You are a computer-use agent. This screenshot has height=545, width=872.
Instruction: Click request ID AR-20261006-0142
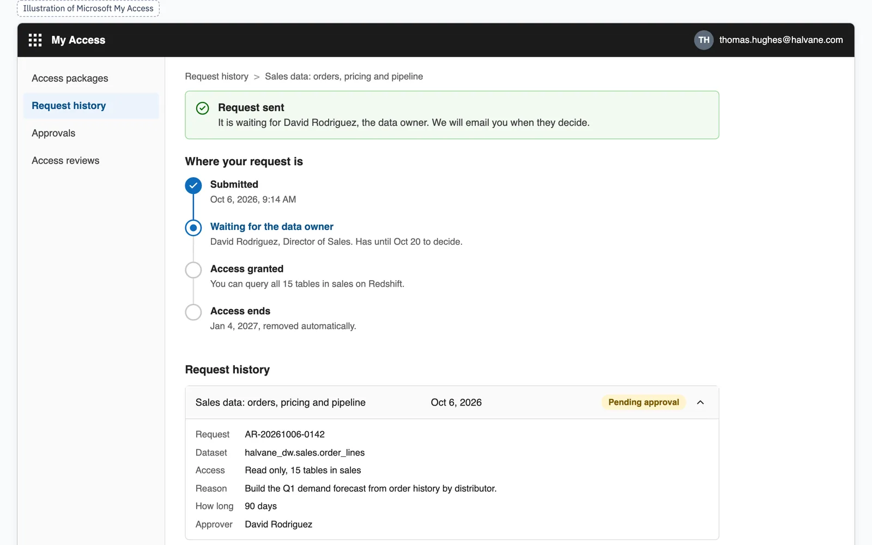click(284, 434)
